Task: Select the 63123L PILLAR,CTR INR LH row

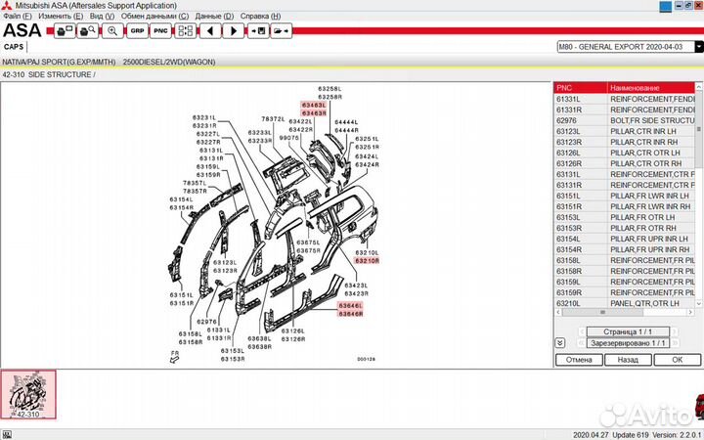Action: pos(626,131)
